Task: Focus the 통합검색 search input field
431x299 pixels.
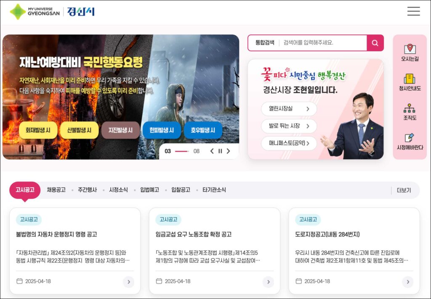Action: coord(323,42)
